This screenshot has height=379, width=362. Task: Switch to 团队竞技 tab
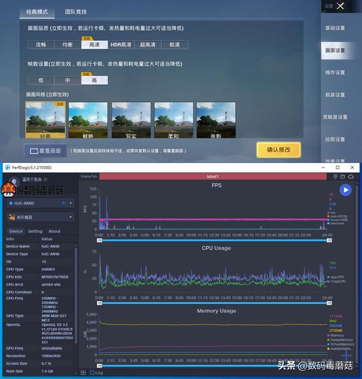(x=76, y=11)
